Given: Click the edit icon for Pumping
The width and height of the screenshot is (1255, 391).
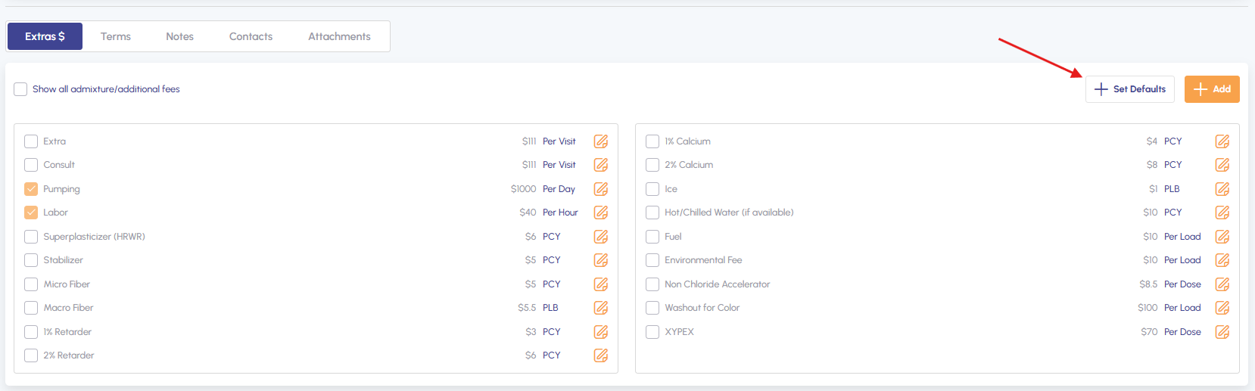Looking at the screenshot, I should [601, 189].
